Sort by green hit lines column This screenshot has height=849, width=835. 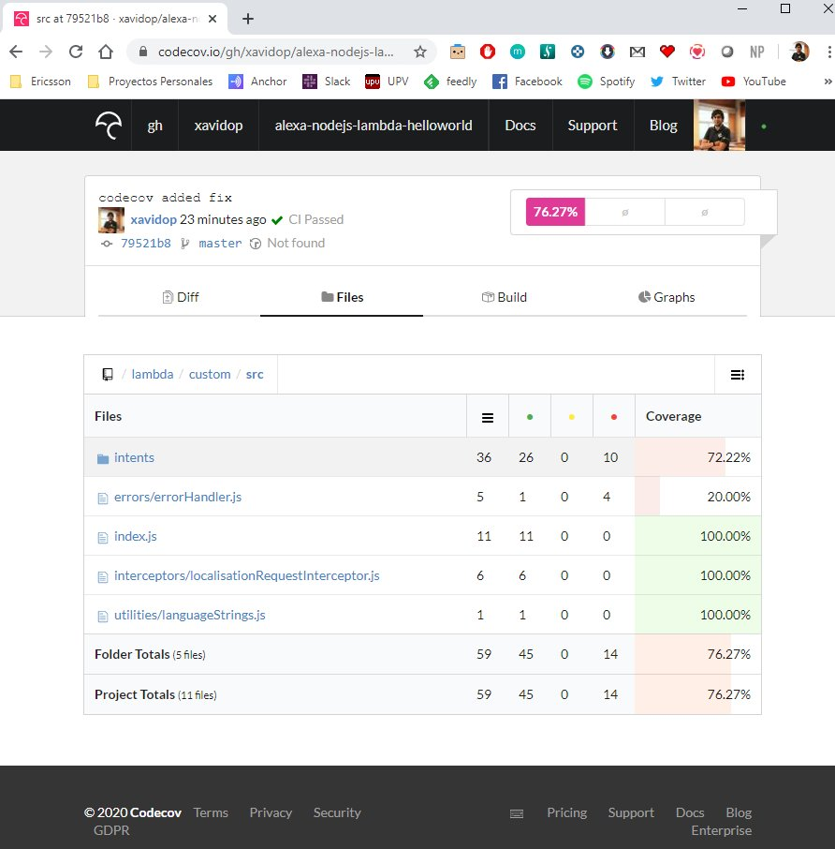click(530, 417)
